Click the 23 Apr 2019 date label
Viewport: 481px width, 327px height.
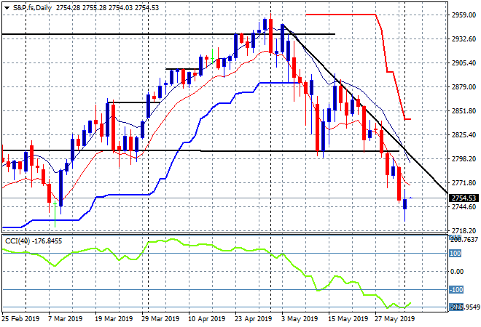pos(253,319)
